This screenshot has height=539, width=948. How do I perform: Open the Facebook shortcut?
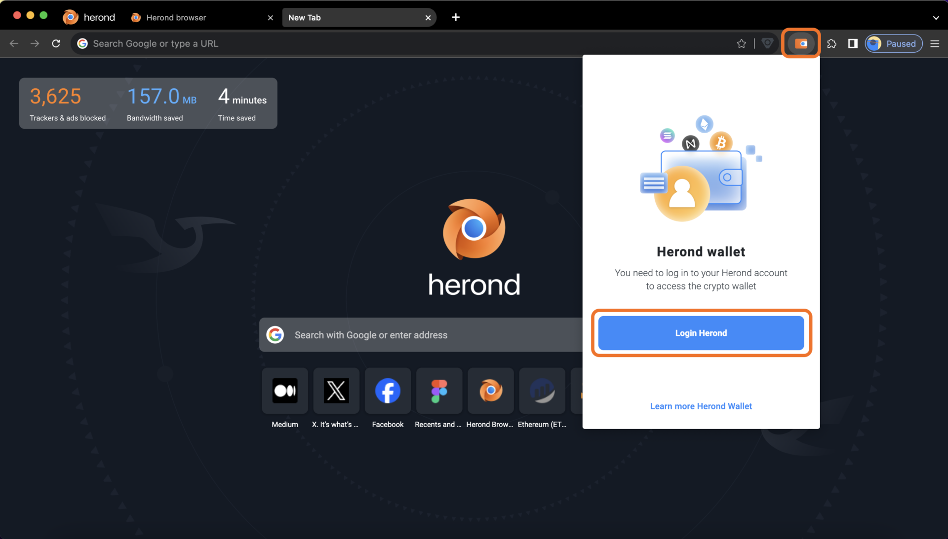coord(387,391)
